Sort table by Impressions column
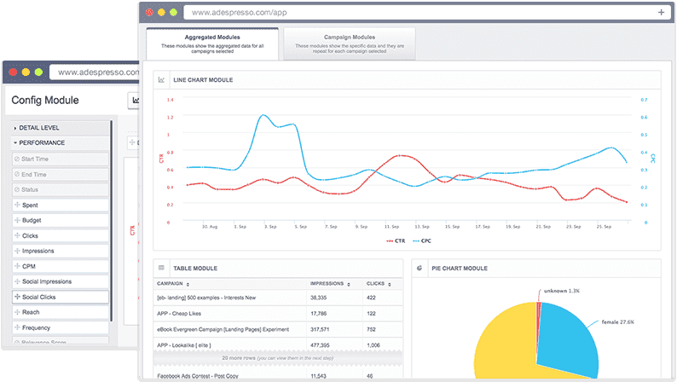The width and height of the screenshot is (677, 382). (x=327, y=283)
